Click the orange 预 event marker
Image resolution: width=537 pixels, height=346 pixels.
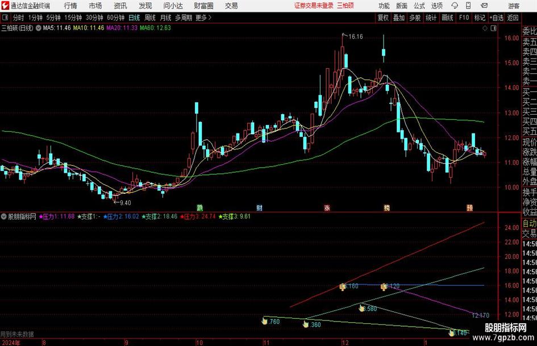click(469, 207)
